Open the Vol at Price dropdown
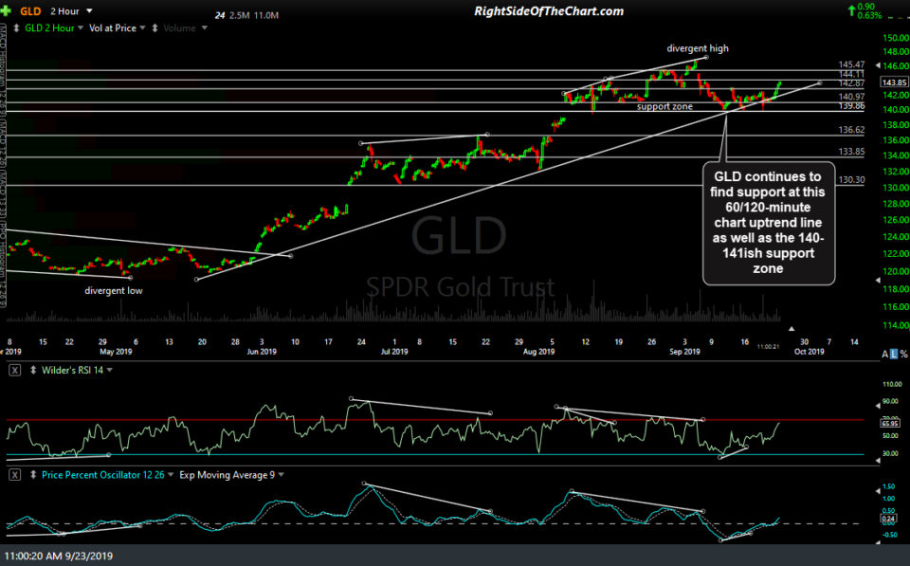Image resolution: width=910 pixels, height=566 pixels. point(143,27)
